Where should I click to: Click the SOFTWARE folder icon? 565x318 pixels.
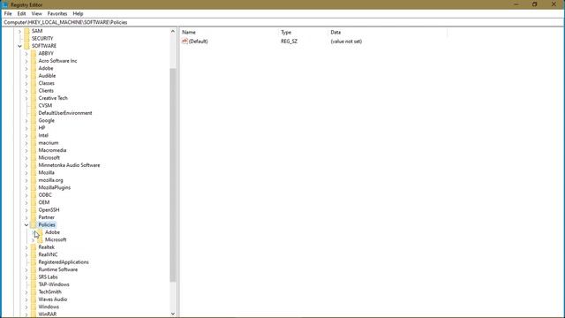(x=26, y=46)
